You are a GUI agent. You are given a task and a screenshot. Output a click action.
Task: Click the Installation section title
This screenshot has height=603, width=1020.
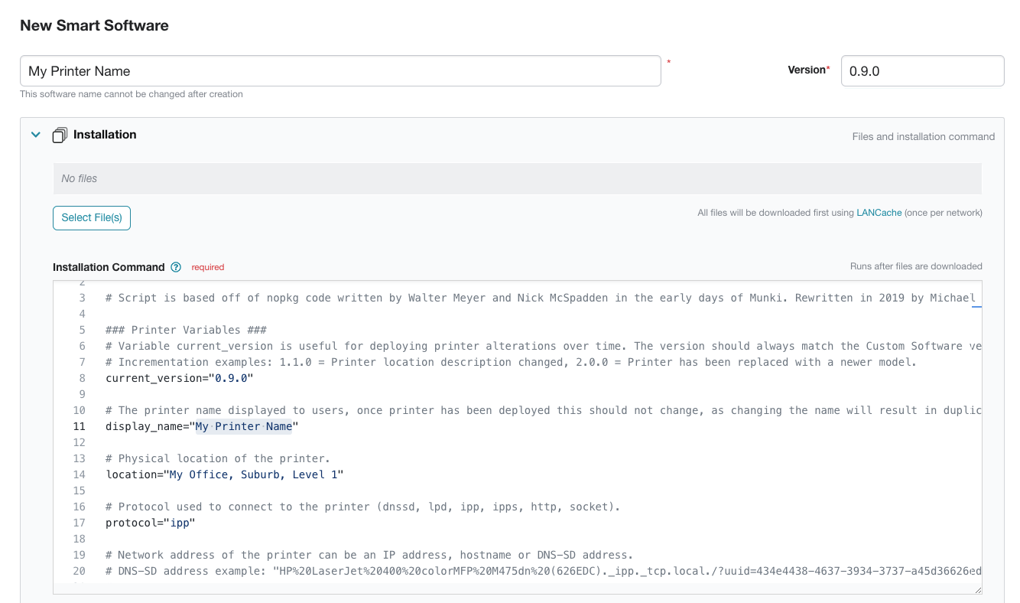[x=105, y=135]
